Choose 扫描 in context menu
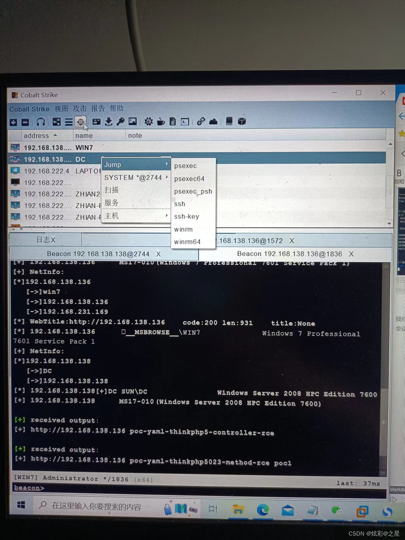Image resolution: width=405 pixels, height=540 pixels. click(x=136, y=190)
